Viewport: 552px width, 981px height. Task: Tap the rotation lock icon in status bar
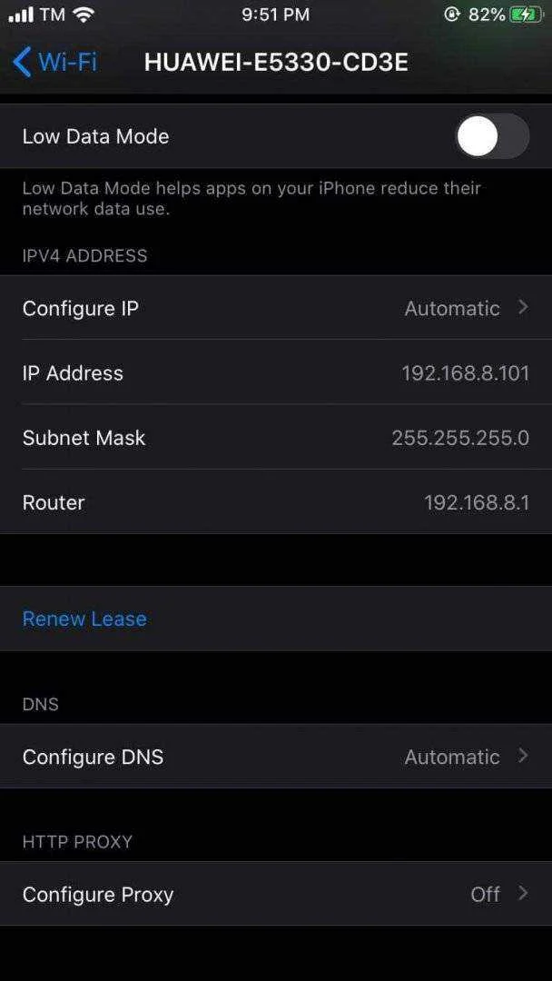[x=451, y=15]
